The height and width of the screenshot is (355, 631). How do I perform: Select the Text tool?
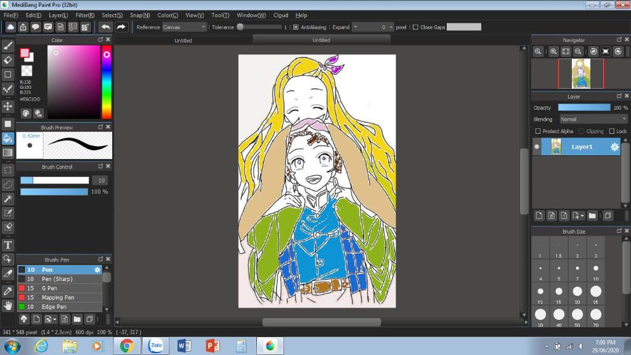coord(7,245)
